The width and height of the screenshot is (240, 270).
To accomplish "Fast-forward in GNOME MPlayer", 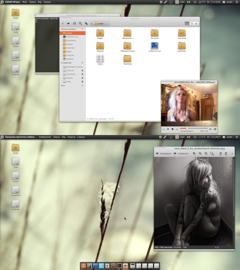I will tap(177, 129).
